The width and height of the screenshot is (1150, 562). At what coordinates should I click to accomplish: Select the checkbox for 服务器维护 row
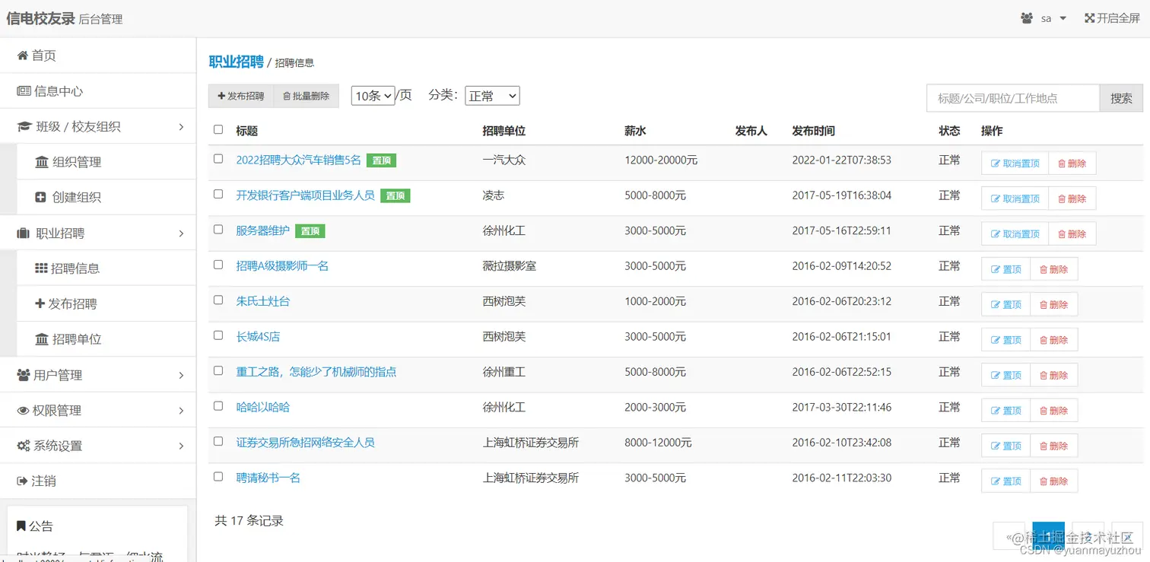tap(218, 230)
